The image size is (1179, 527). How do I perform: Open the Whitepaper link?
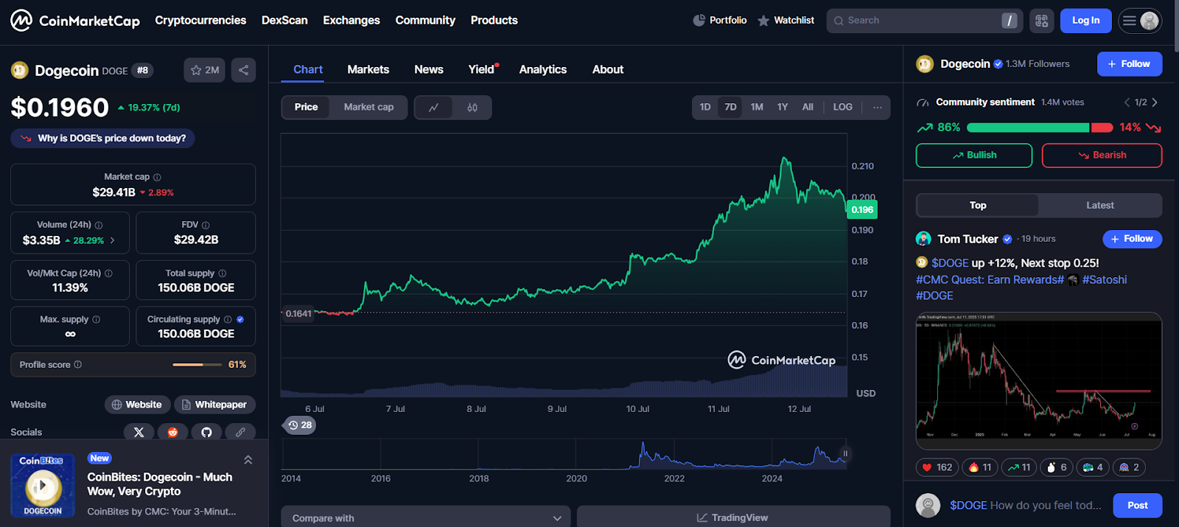coord(214,405)
